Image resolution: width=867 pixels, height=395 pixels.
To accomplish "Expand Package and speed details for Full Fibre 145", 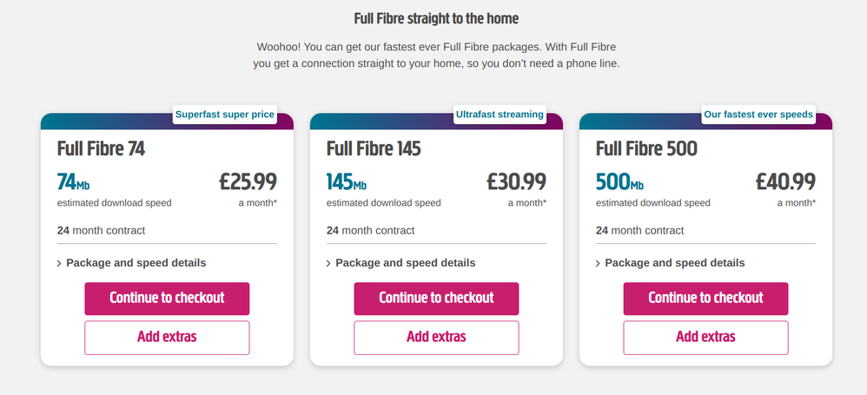I will (405, 263).
